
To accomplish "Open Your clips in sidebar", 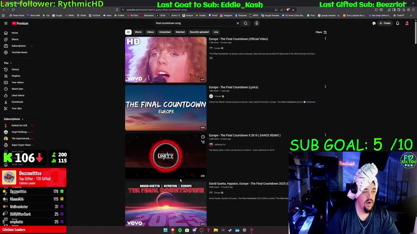I will pyautogui.click(x=17, y=108).
